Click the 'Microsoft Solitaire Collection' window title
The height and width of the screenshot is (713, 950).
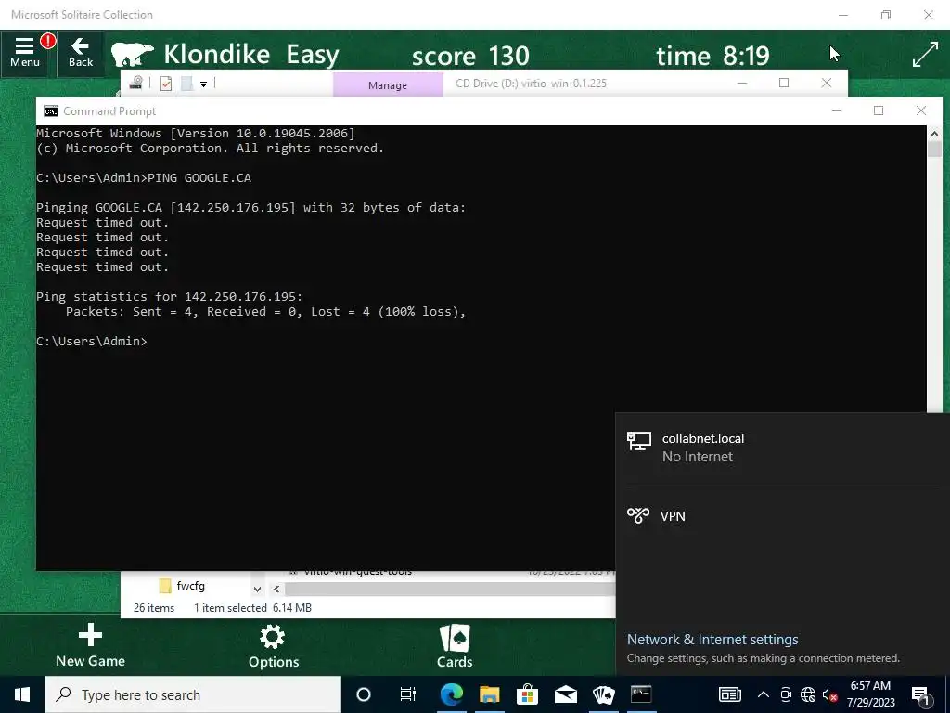[x=82, y=15]
